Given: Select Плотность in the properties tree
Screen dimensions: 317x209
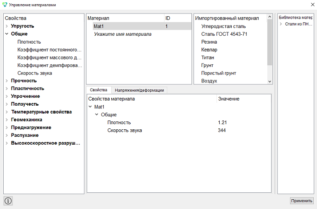Looking at the screenshot, I should point(29,42).
